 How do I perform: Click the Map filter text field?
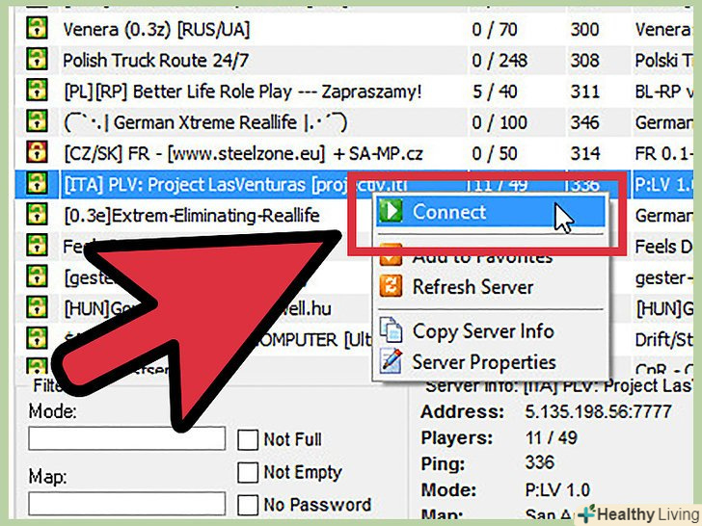pyautogui.click(x=126, y=504)
